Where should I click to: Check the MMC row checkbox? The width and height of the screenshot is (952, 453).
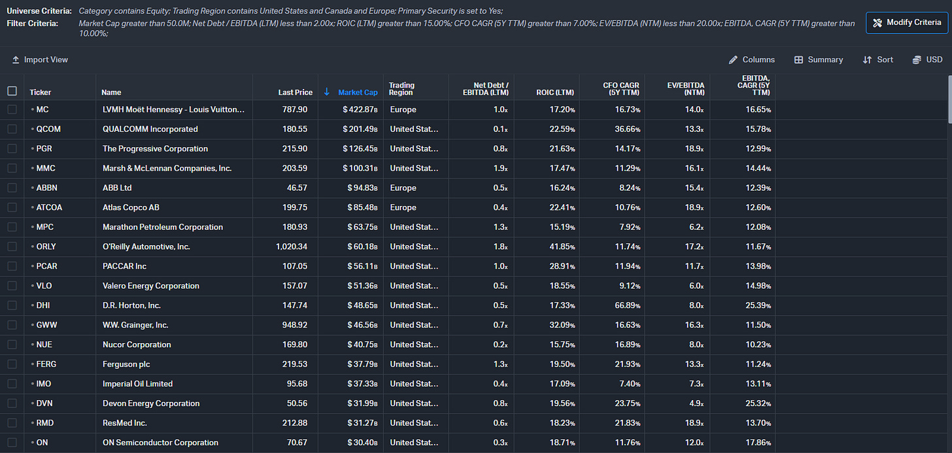(x=12, y=169)
